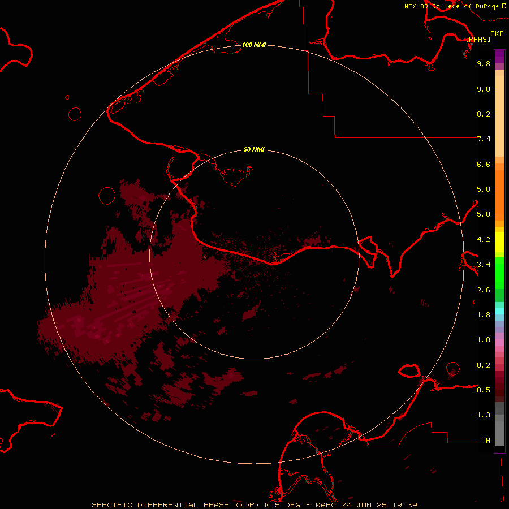This screenshot has width=509, height=509.
Task: Click the 8.2 scale value
Action: tap(484, 114)
